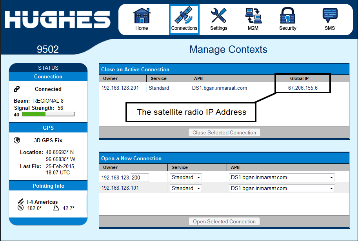This screenshot has height=241, width=358.
Task: Open APN dropdown for owner 192.168.128.101
Action: click(282, 188)
